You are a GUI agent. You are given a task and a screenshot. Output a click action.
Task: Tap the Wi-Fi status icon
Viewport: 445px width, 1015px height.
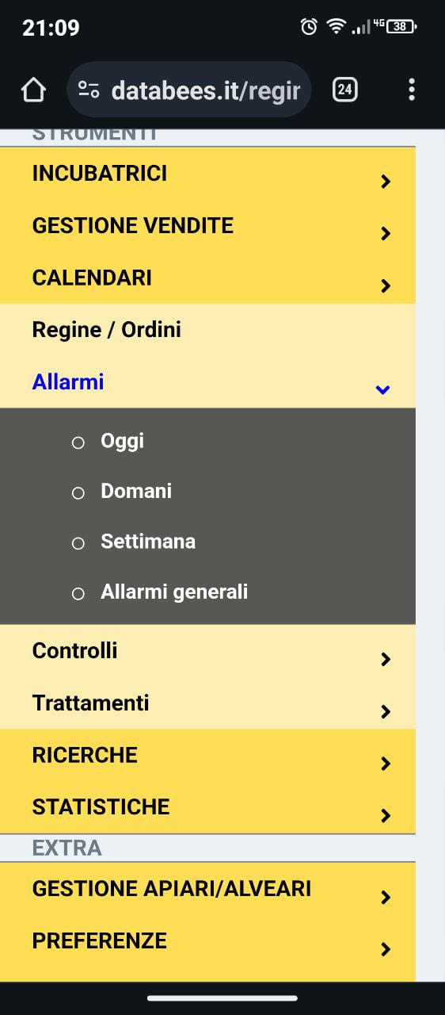(x=337, y=27)
